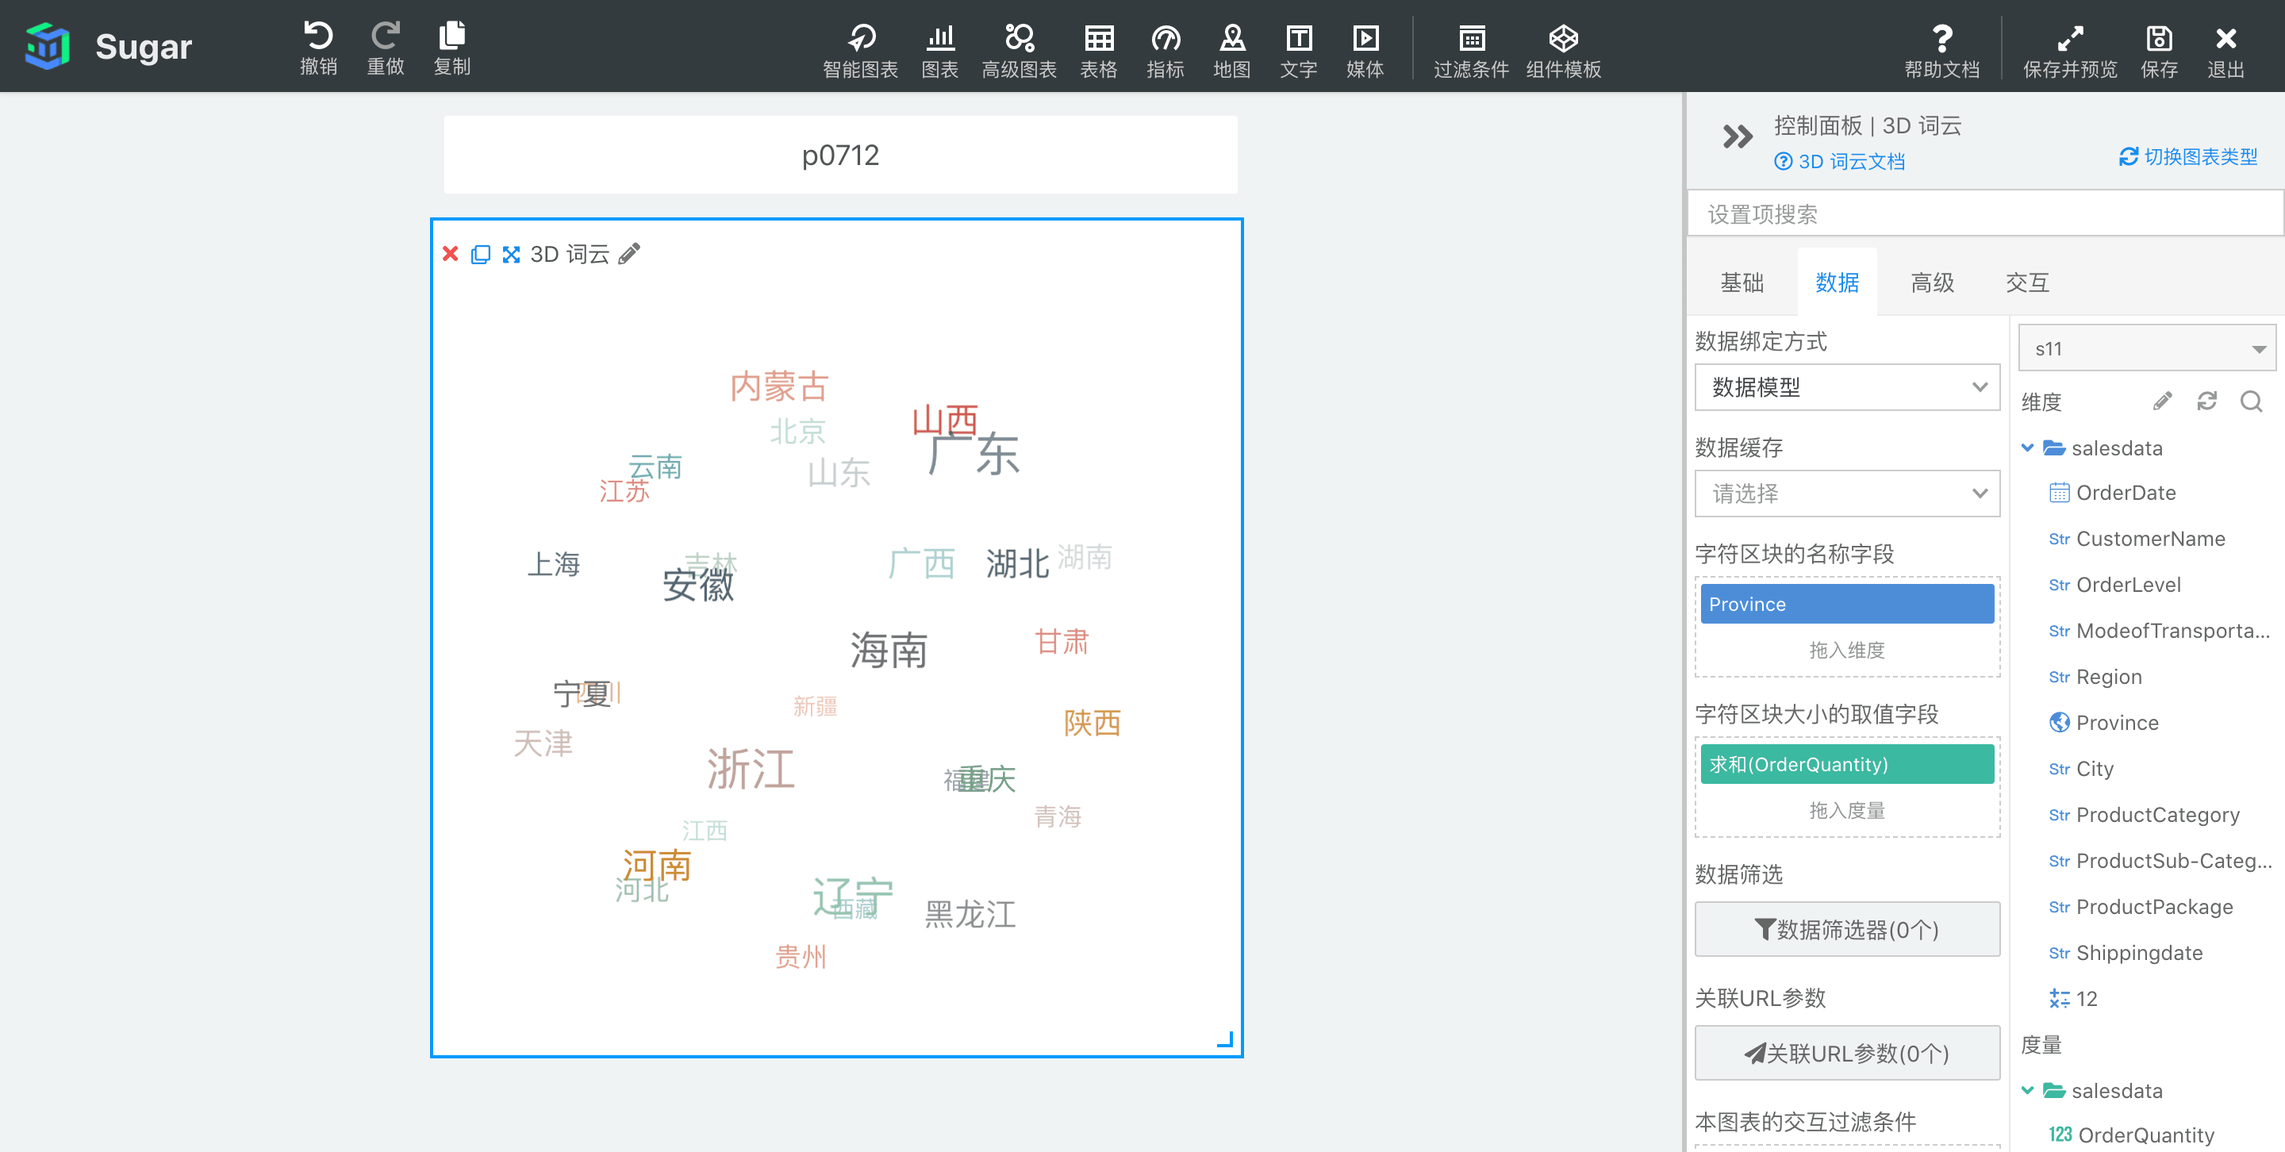Edit the 3D 词云 chart title pencil

pyautogui.click(x=629, y=255)
